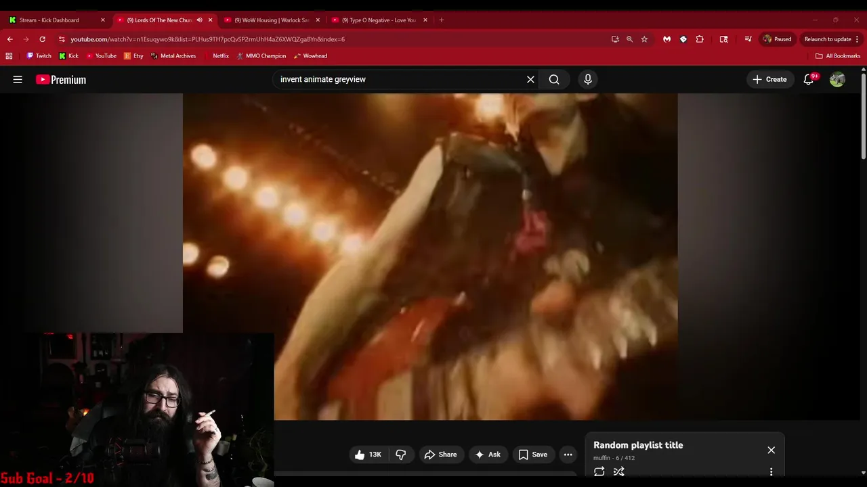Viewport: 867px width, 487px height.
Task: Go back in browser
Action: click(x=9, y=39)
